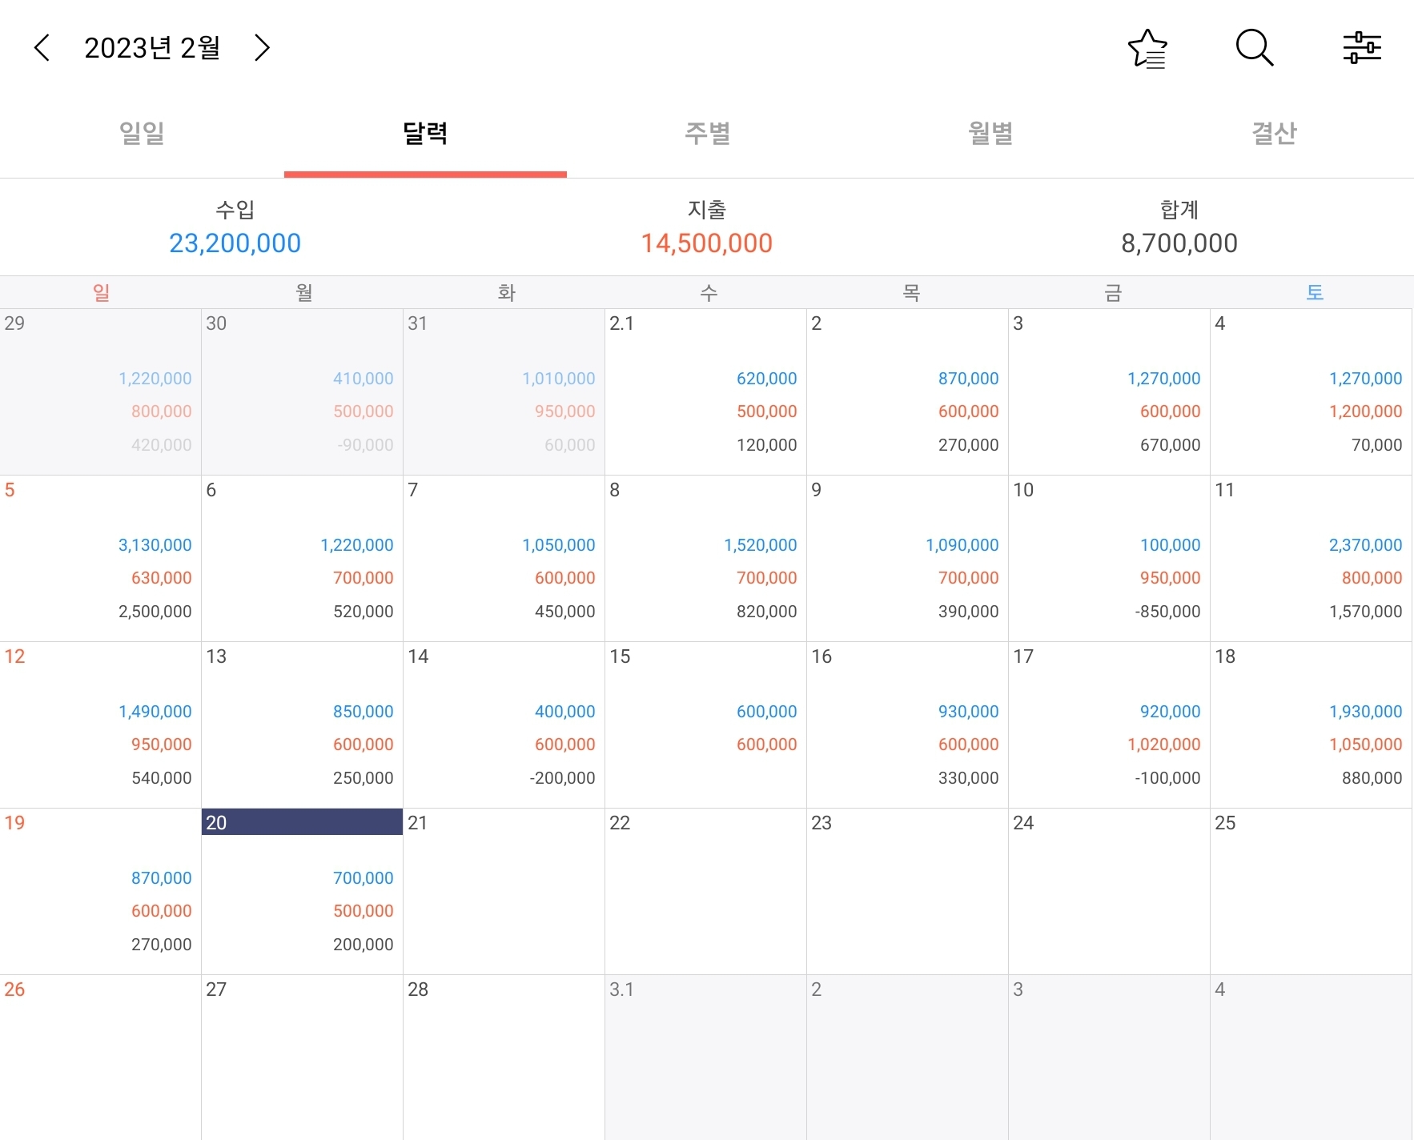Click income 850,000 on day 13
Screen dimensions: 1414x1140
click(363, 712)
